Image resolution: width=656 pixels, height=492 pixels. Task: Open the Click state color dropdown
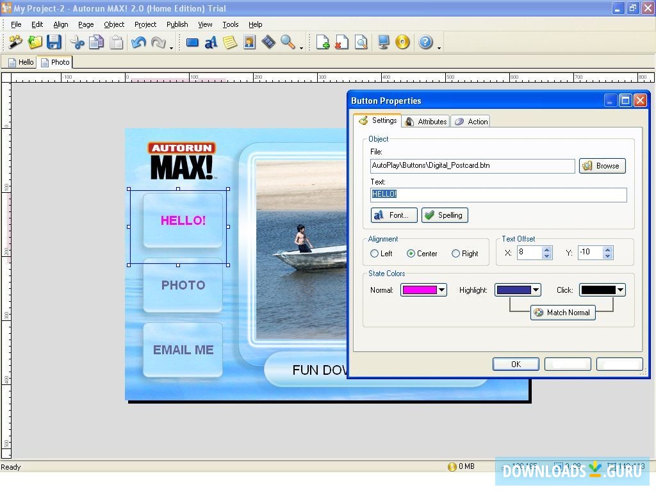[620, 290]
